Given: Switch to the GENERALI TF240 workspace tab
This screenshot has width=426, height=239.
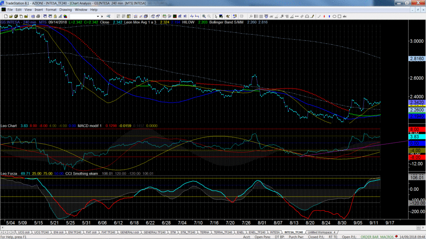Looking at the screenshot, I should (154, 232).
